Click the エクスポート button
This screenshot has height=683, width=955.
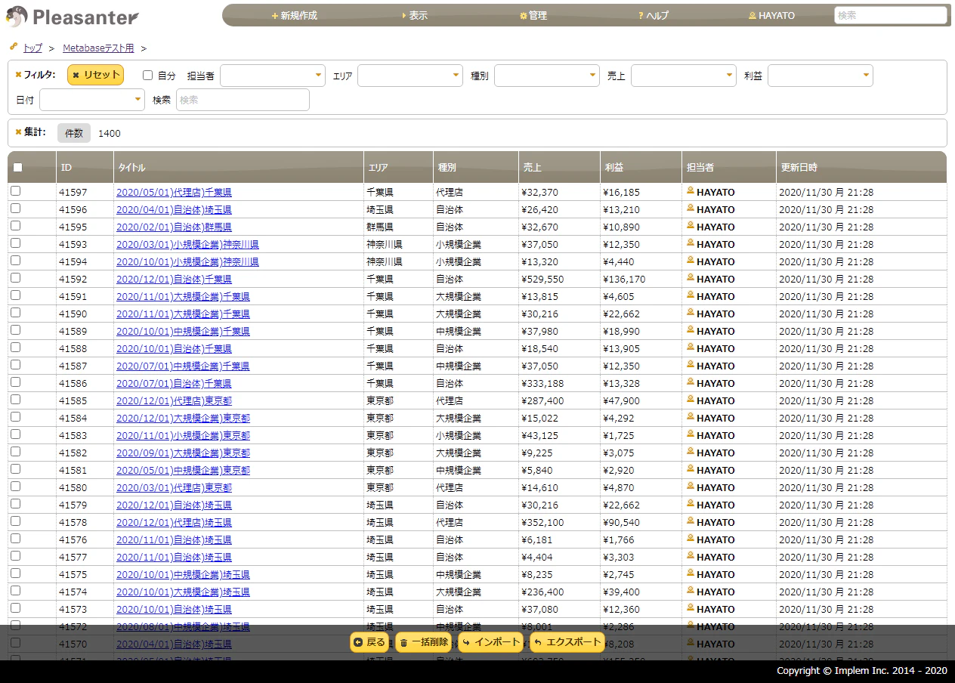567,642
